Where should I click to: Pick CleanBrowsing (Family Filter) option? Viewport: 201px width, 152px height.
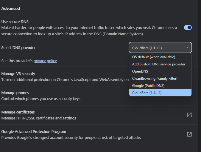[x=155, y=79]
